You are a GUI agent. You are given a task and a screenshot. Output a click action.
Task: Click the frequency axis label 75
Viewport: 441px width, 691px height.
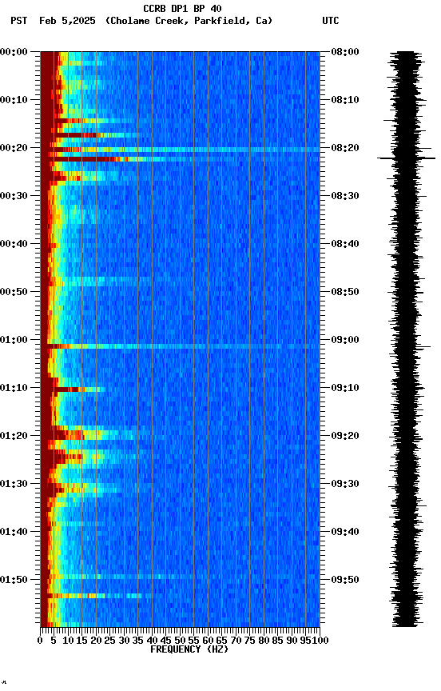[249, 641]
